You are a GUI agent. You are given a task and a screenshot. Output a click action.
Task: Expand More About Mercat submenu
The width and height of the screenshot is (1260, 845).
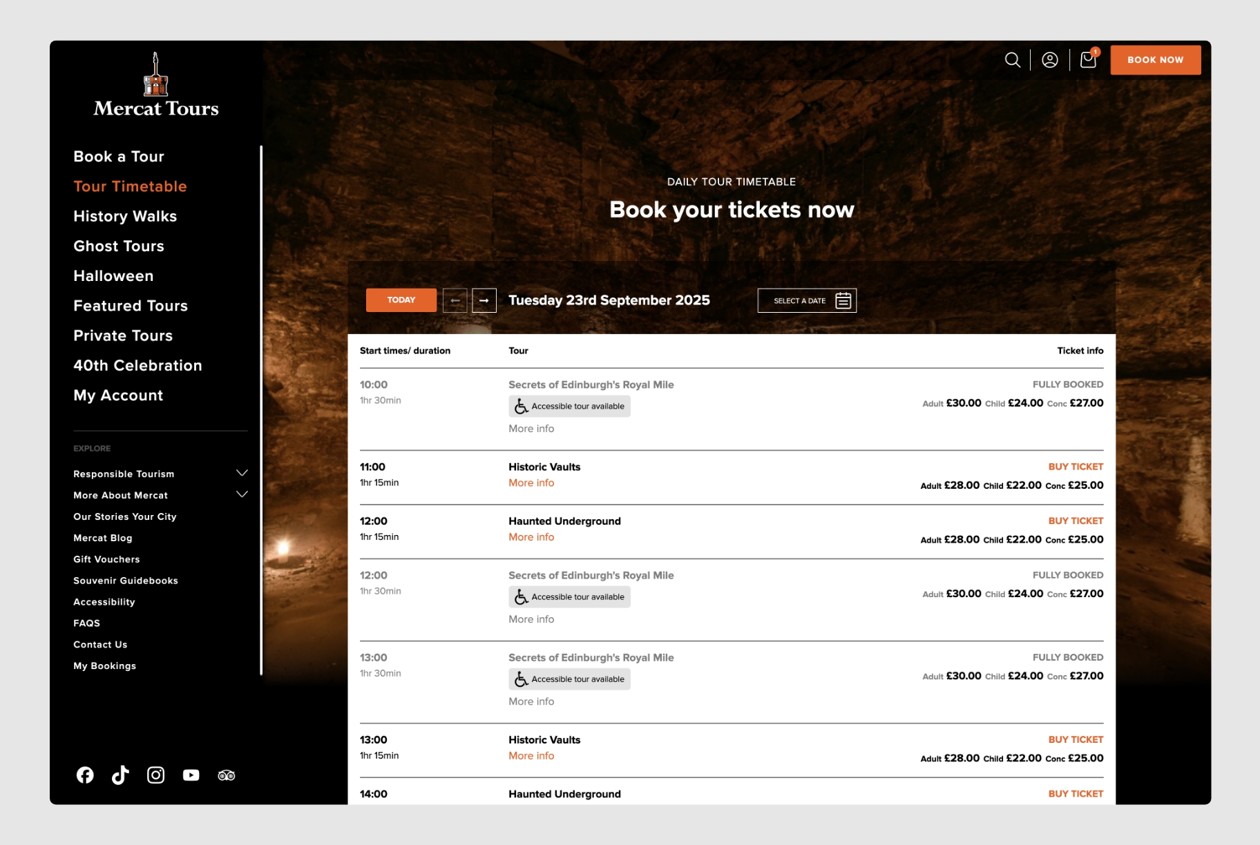242,495
